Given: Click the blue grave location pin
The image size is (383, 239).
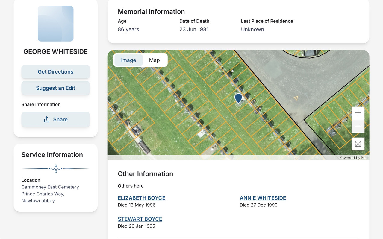Looking at the screenshot, I should 238,98.
